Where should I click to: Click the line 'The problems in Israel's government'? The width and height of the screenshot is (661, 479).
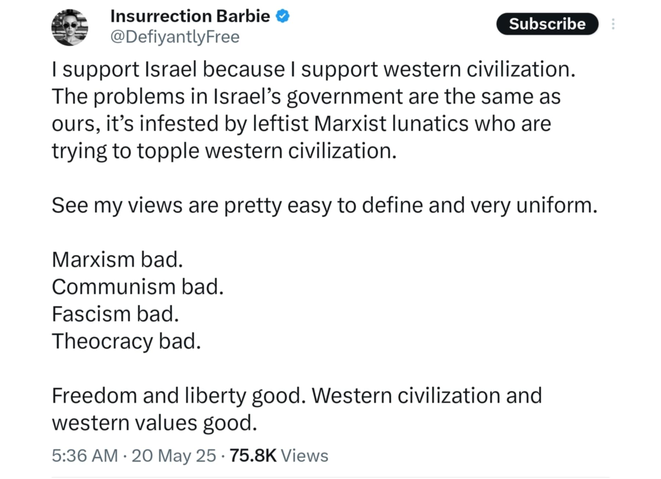[306, 96]
